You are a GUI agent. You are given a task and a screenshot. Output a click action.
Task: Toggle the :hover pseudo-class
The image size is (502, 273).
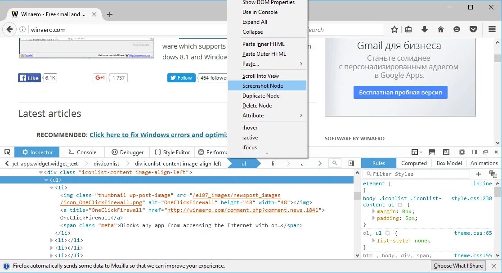267,128
